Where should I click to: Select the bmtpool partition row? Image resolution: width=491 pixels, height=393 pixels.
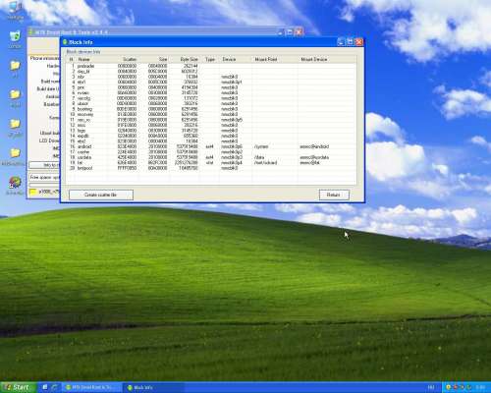[x=211, y=168]
